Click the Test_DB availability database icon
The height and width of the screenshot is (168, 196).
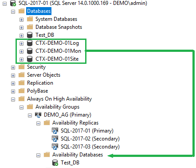pos(55,163)
